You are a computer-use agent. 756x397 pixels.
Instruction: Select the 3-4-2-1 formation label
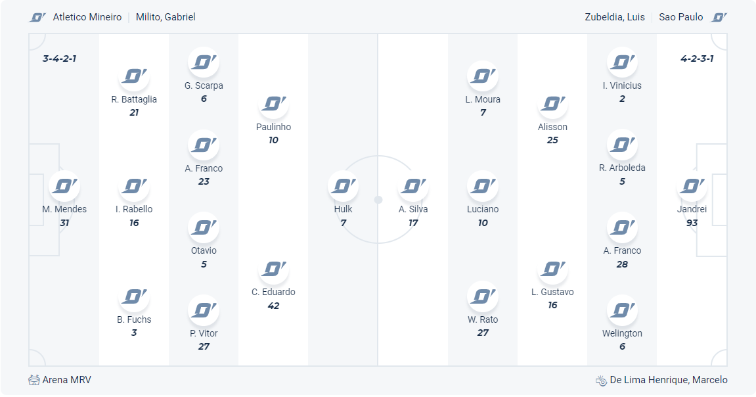pos(60,58)
